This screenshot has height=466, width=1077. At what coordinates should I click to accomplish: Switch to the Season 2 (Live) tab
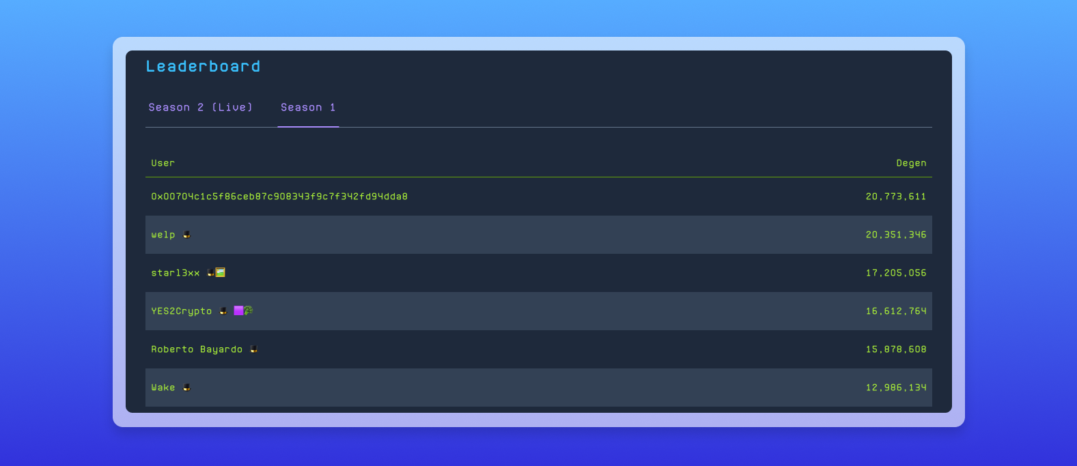coord(201,107)
